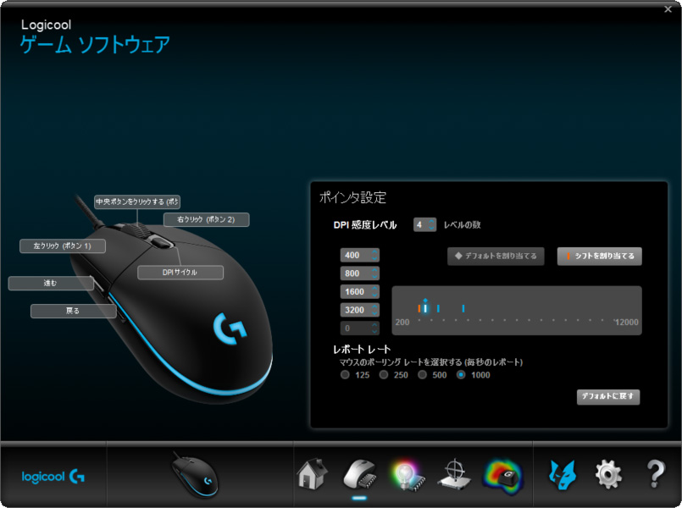The image size is (682, 508).
Task: Open the surface tuning crosshair icon
Action: tap(453, 475)
